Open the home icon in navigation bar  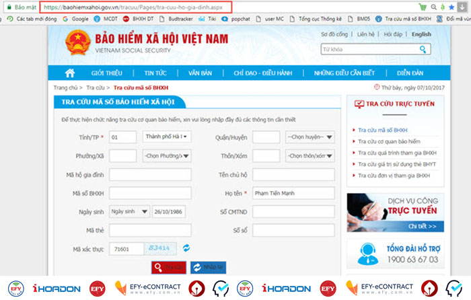point(70,73)
